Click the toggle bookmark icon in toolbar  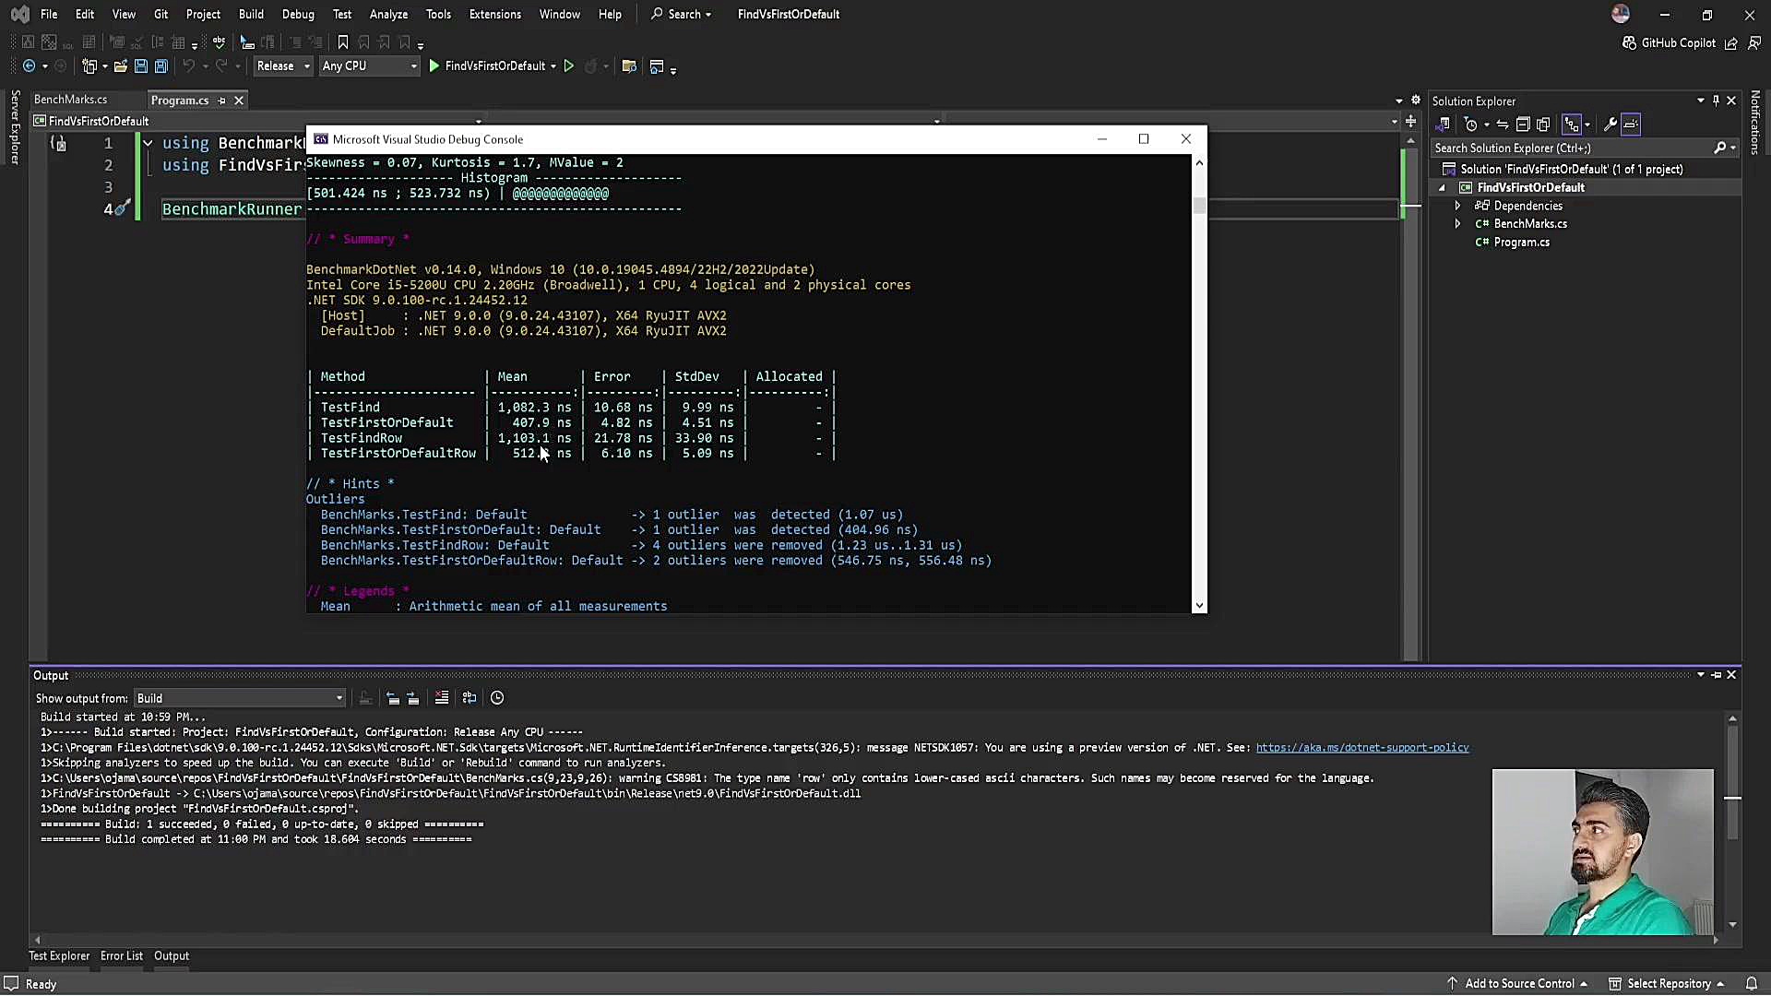[x=343, y=42]
